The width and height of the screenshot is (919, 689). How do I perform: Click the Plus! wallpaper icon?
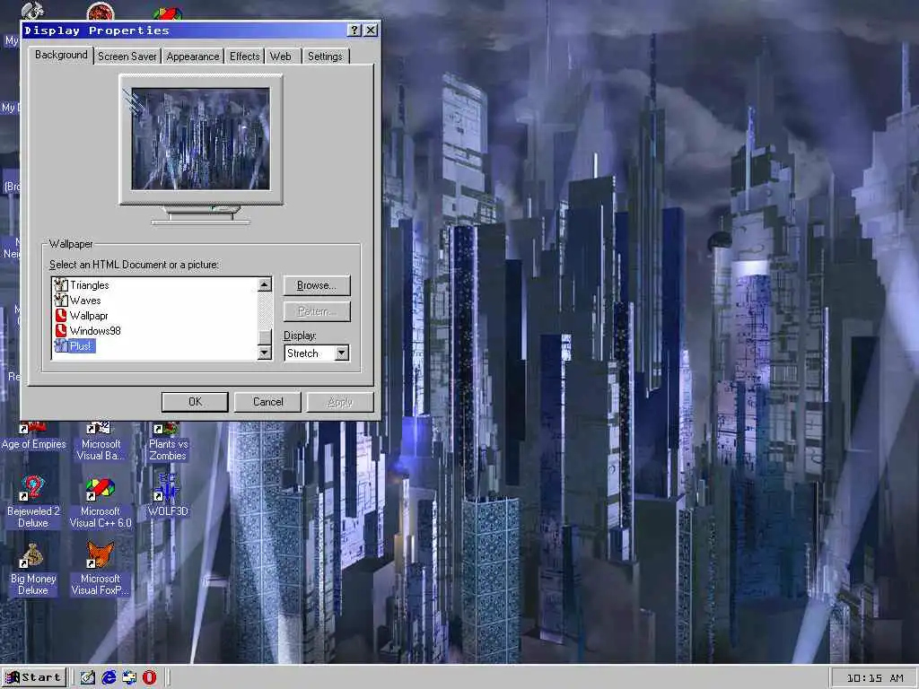(61, 346)
